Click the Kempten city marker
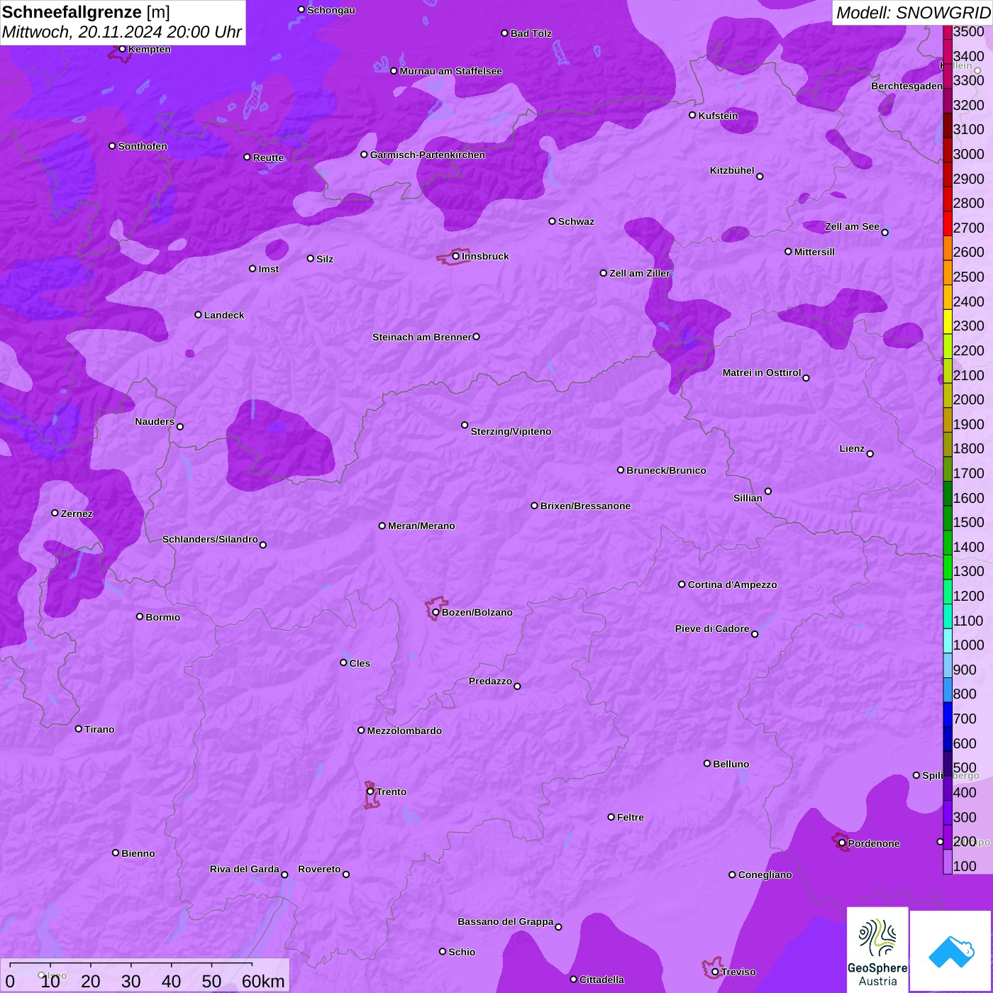Viewport: 993px width, 993px height. 122,49
